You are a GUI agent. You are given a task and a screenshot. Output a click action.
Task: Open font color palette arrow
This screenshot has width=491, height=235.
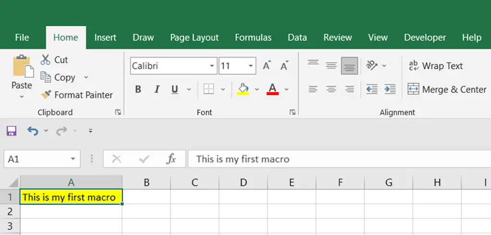click(286, 89)
